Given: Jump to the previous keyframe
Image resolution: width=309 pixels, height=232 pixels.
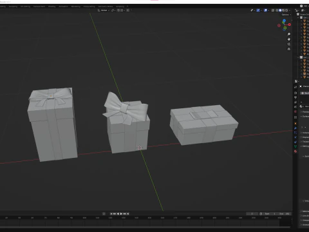Looking at the screenshot, I should pos(115,214).
